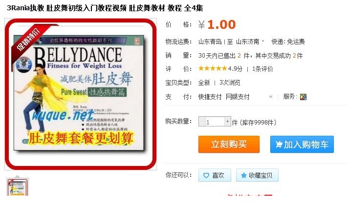Image resolution: width=348 pixels, height=207 pixels.
Task: Expand the payment methods dropdown arrow
Action: [271, 97]
